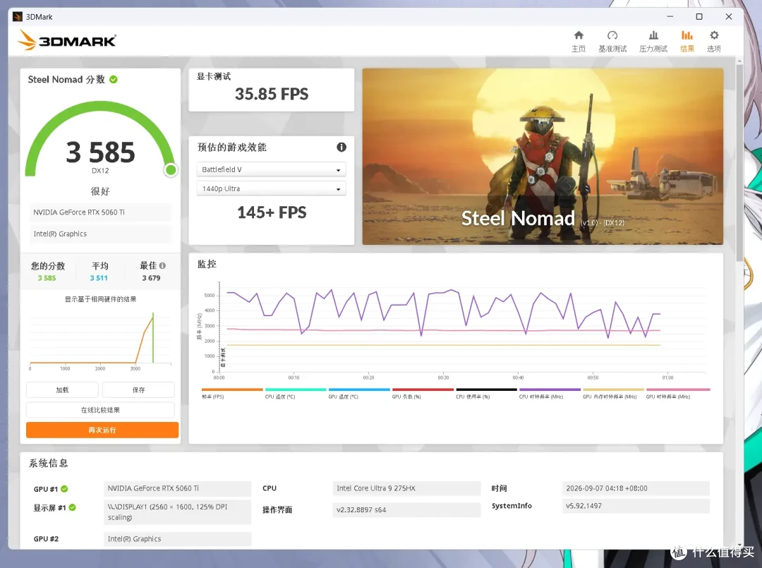Open the 压力测试 stress test icon
This screenshot has height=568, width=762.
[x=653, y=35]
